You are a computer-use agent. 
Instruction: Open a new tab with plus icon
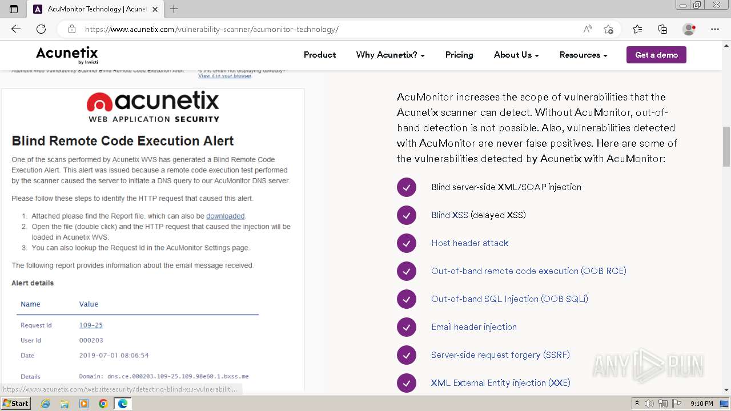point(174,9)
